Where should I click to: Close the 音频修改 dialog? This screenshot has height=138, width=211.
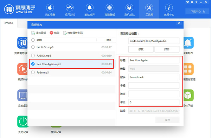point(179,23)
